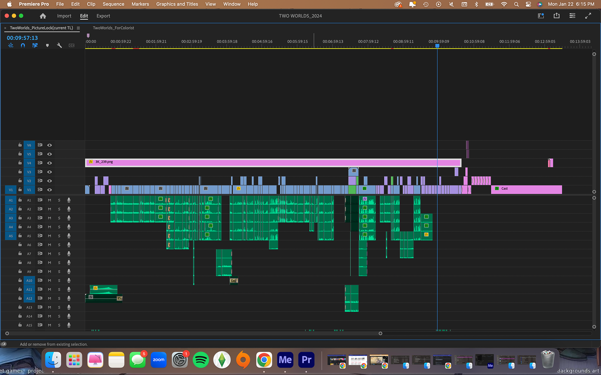The width and height of the screenshot is (601, 375).
Task: Mute audio track A1
Action: click(49, 200)
